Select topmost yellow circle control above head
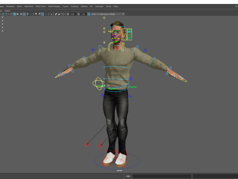This screenshot has height=179, width=238. click(104, 18)
